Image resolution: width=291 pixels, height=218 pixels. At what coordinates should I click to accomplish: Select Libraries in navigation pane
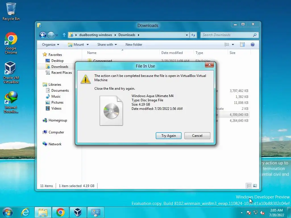pyautogui.click(x=55, y=84)
